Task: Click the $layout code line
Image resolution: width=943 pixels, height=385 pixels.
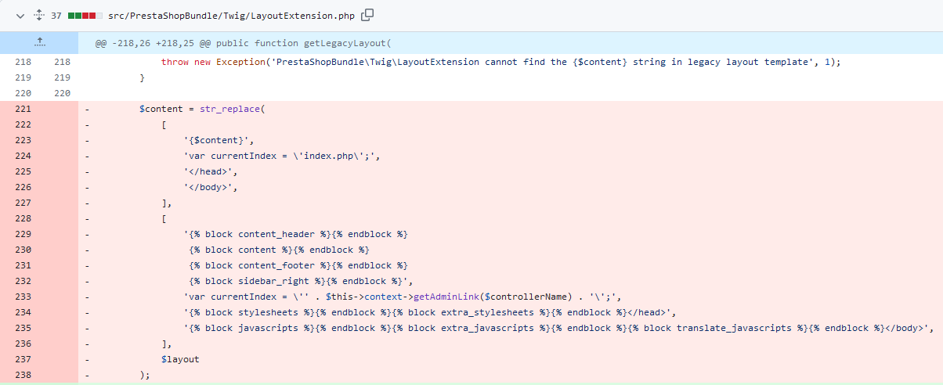Action: 180,360
